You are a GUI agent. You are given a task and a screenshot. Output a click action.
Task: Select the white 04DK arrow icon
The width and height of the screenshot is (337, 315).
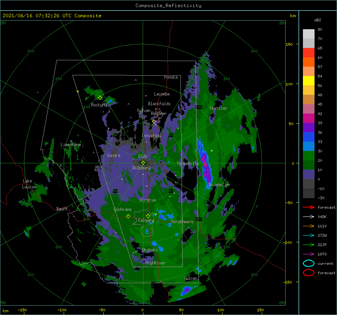coord(309,217)
